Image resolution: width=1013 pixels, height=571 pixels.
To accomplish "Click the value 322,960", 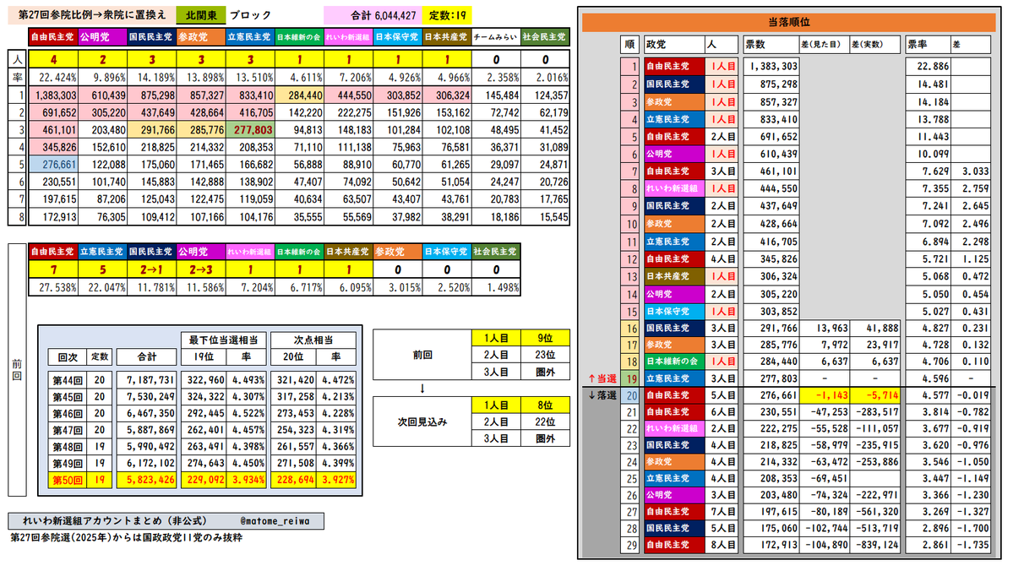I will coord(204,380).
